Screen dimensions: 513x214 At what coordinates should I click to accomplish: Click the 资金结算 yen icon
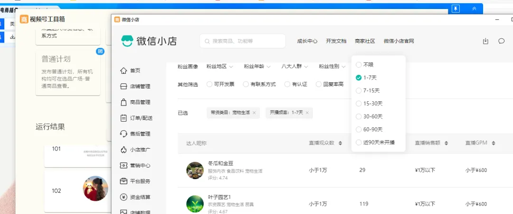click(x=123, y=197)
